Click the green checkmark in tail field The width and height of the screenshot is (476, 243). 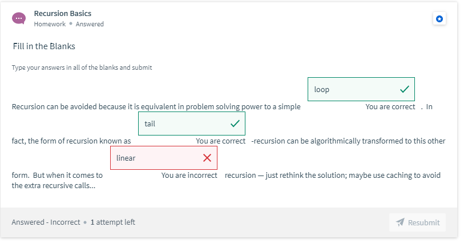click(x=235, y=124)
